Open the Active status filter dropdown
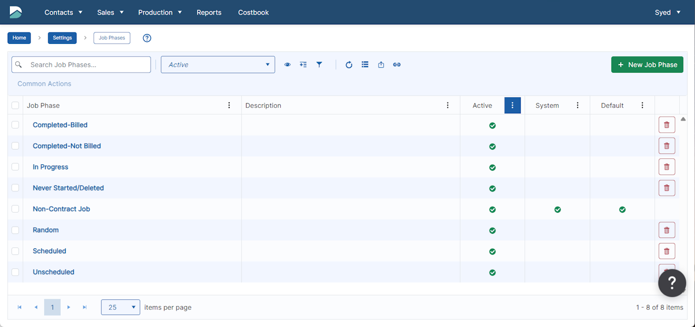The height and width of the screenshot is (327, 695). point(218,65)
